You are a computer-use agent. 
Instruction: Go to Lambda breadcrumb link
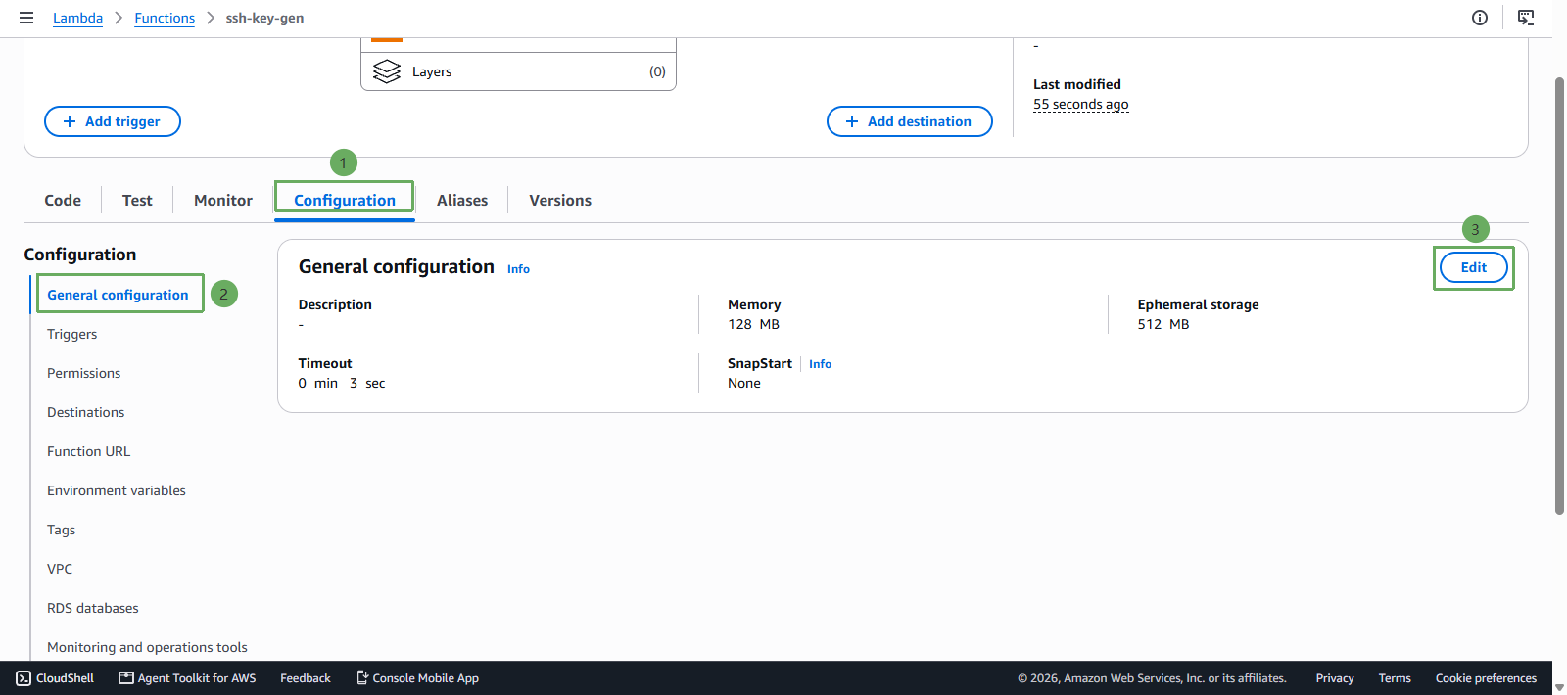click(x=77, y=18)
